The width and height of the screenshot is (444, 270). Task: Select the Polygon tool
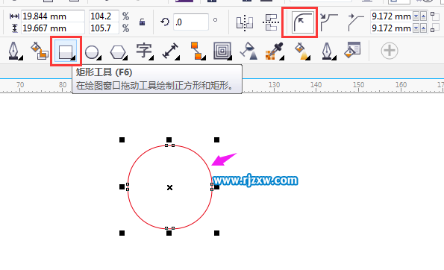point(119,52)
